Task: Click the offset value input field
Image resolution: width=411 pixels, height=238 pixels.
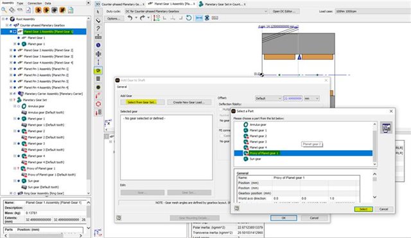Action: pyautogui.click(x=293, y=98)
